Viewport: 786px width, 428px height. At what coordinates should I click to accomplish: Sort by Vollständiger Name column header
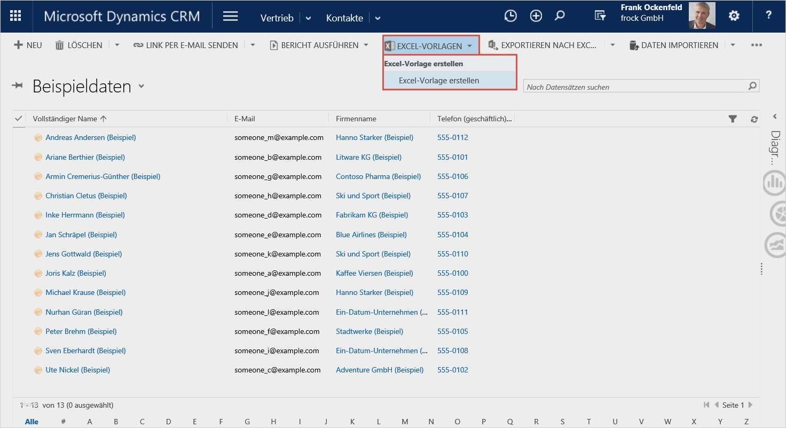click(x=69, y=119)
